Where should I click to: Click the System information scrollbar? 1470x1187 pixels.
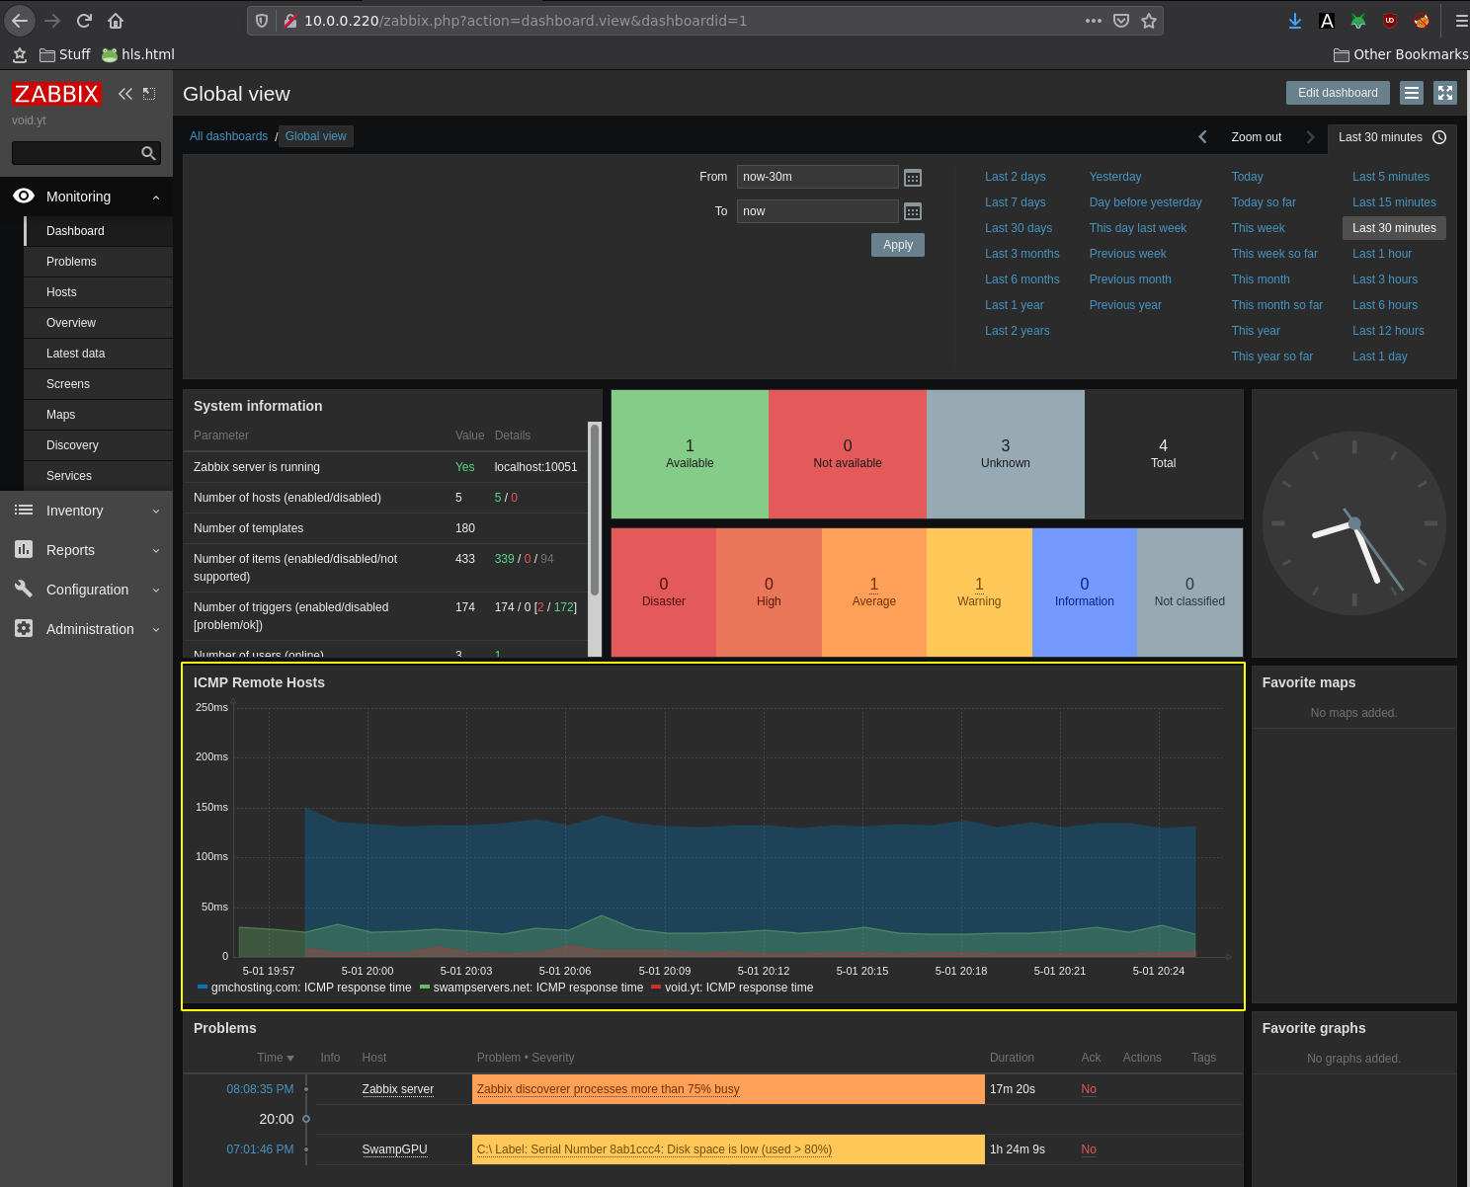(595, 510)
